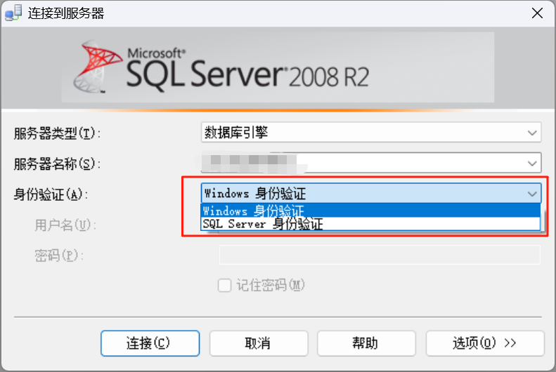Open the 服务器类型 dropdown arrow
The width and height of the screenshot is (556, 372).
click(x=532, y=133)
